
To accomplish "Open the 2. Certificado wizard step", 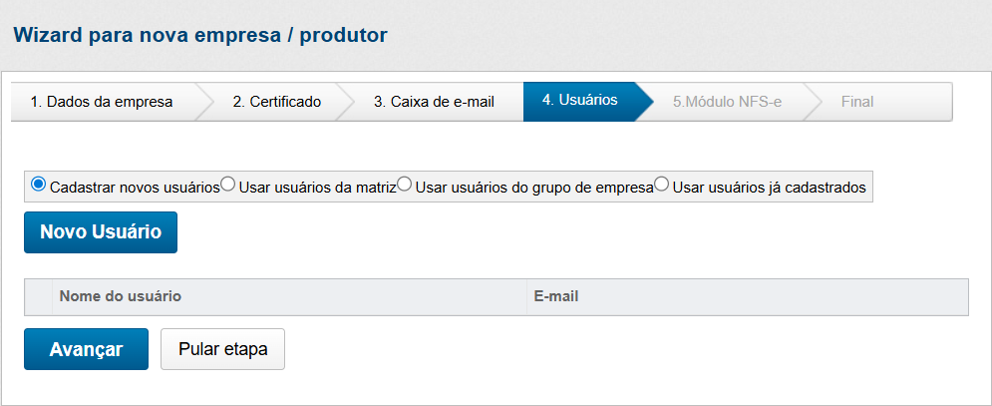I will (276, 102).
